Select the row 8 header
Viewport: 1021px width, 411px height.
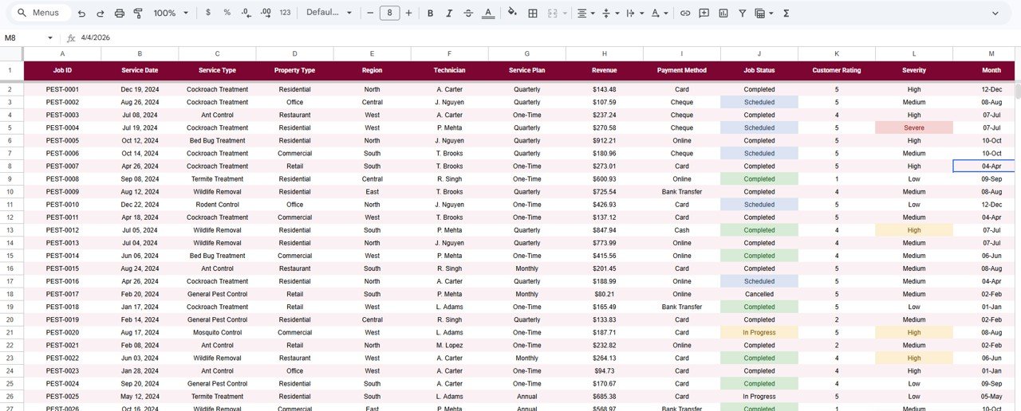(11, 166)
